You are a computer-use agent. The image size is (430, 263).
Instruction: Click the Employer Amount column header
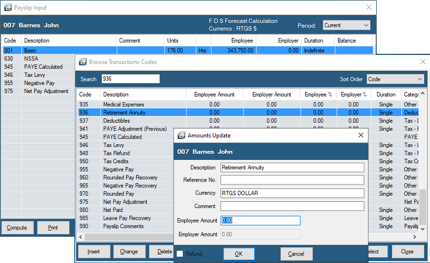272,94
